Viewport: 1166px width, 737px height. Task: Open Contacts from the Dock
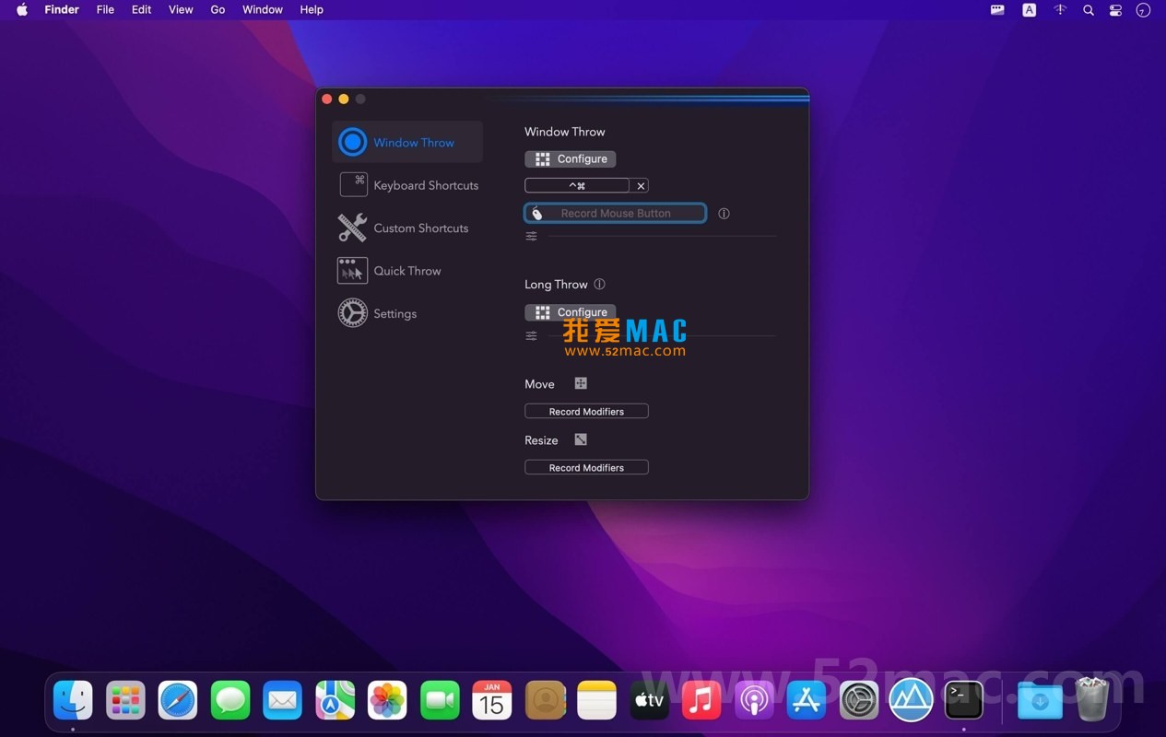(545, 701)
